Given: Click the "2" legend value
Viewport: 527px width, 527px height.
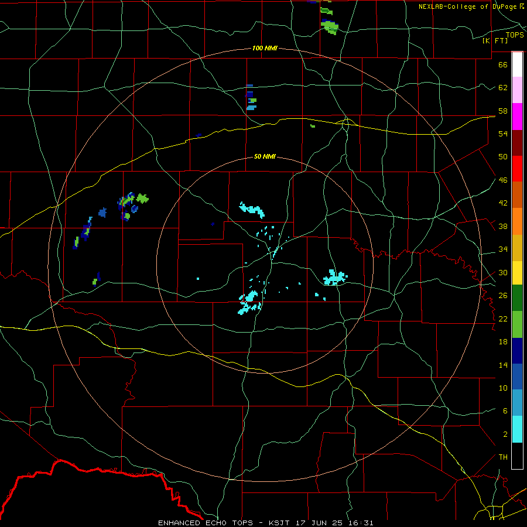Looking at the screenshot, I should coord(505,434).
